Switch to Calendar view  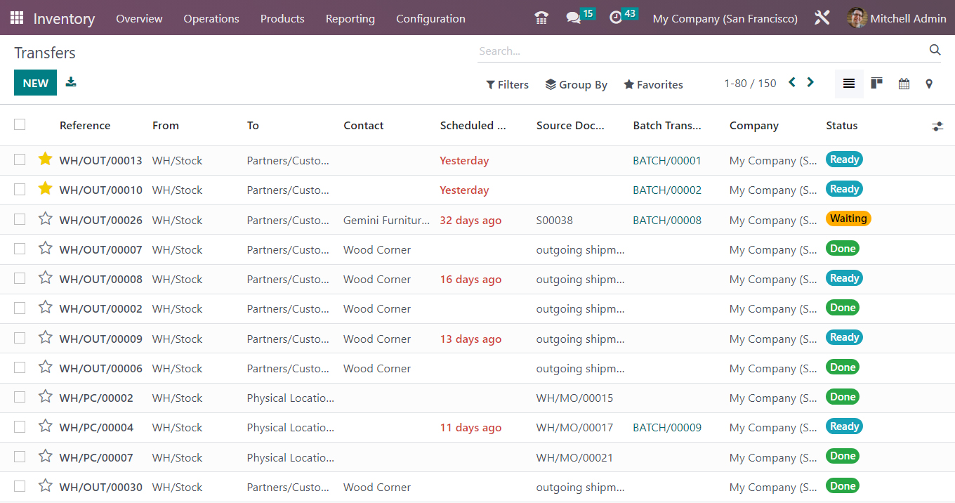[904, 83]
